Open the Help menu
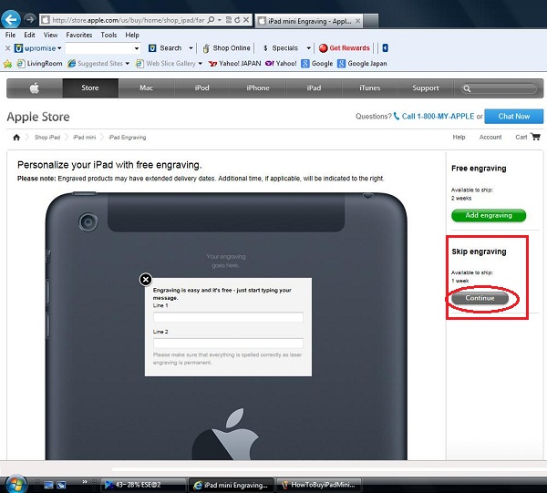Viewport: 547px width, 493px height. tap(132, 35)
